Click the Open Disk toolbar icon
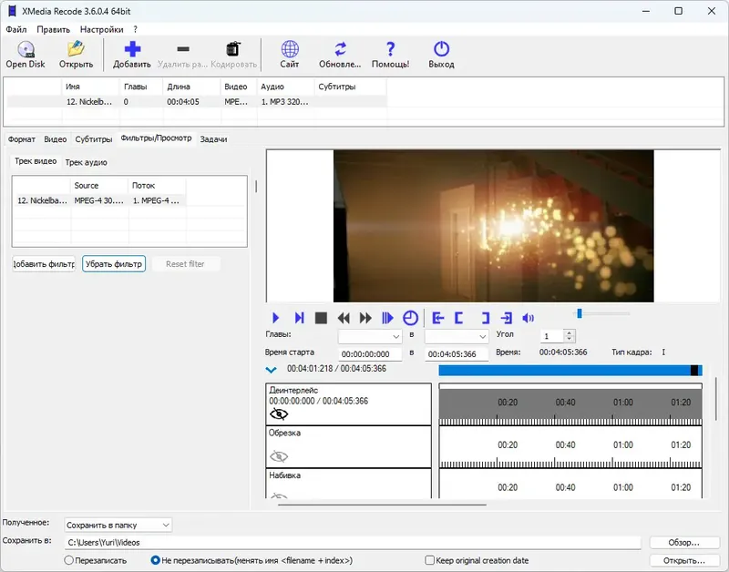 pyautogui.click(x=26, y=50)
